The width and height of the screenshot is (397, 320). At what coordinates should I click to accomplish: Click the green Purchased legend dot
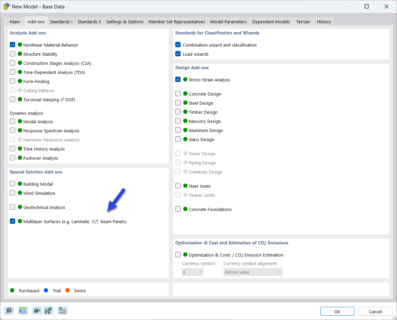pyautogui.click(x=12, y=290)
